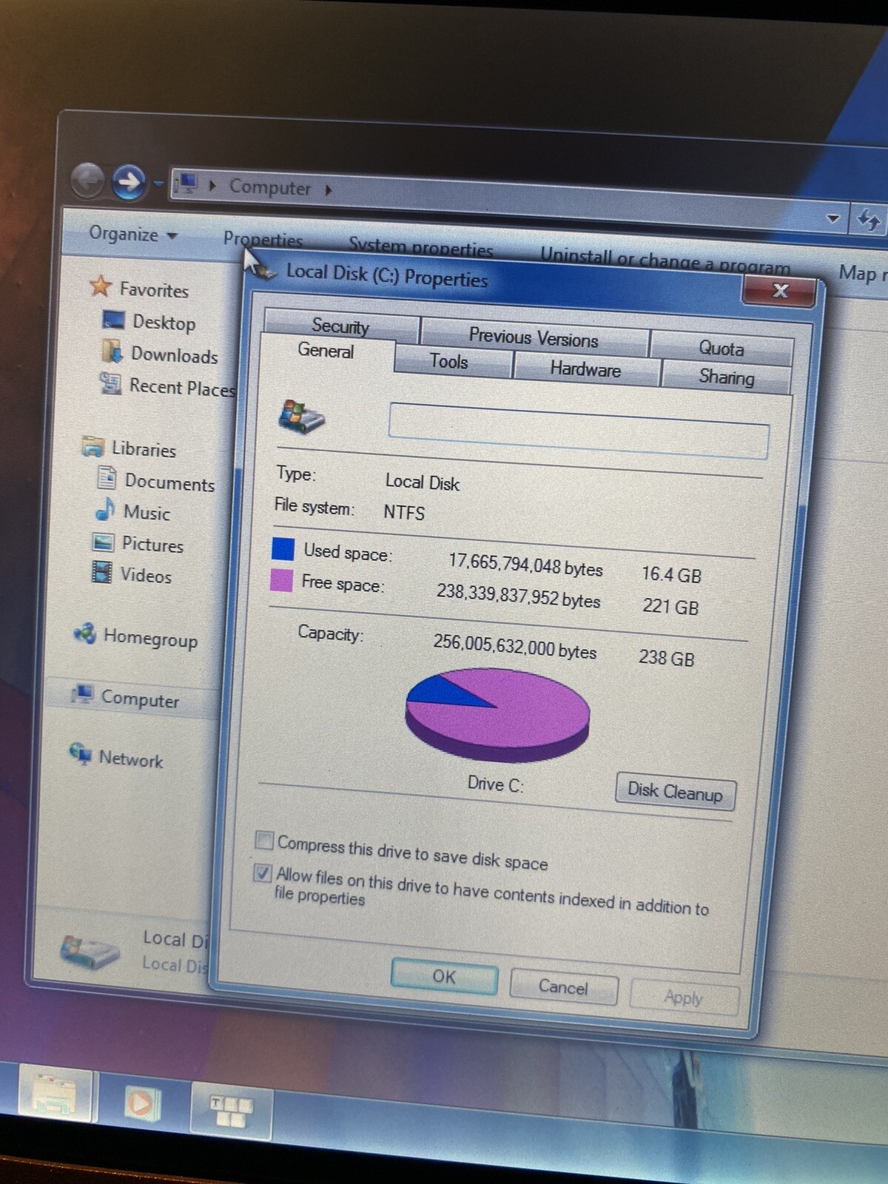Click the Cancel button

point(563,986)
